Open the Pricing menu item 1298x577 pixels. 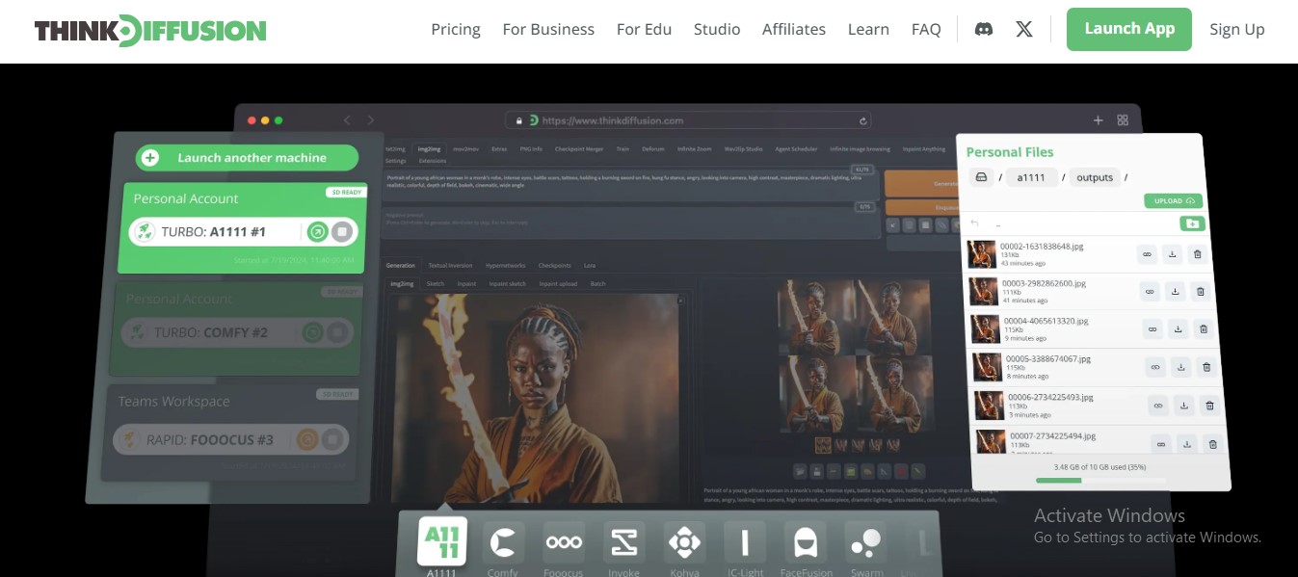coord(456,29)
